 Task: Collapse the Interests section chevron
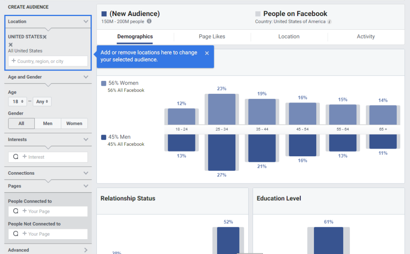[x=86, y=139]
